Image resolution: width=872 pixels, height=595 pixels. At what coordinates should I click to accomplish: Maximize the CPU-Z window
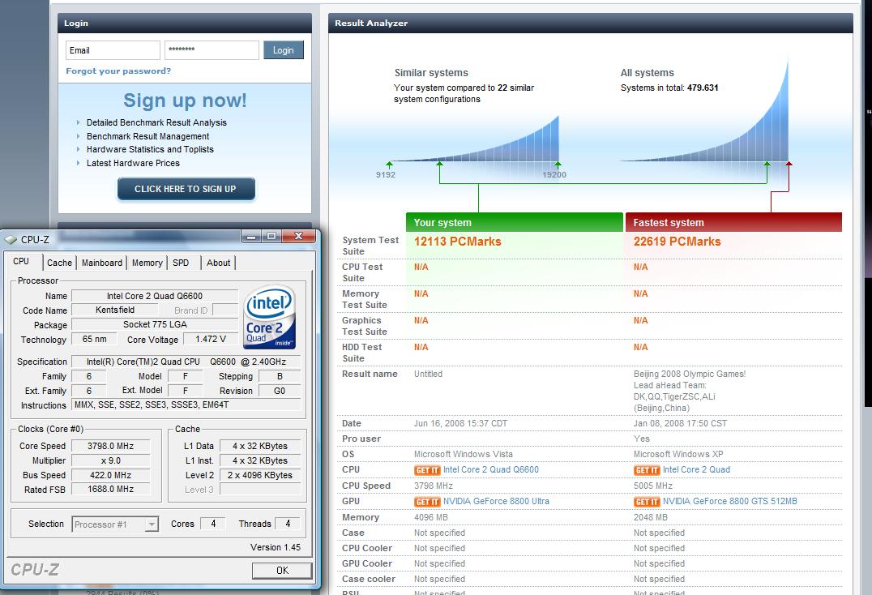[x=271, y=237]
